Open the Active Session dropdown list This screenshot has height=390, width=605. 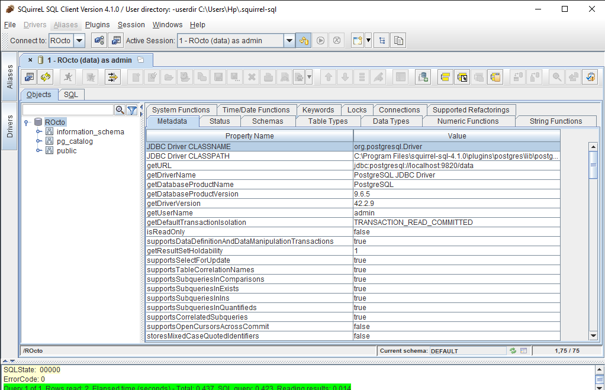click(x=289, y=41)
